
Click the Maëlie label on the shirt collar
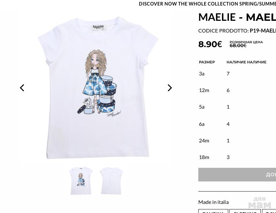[x=98, y=27]
